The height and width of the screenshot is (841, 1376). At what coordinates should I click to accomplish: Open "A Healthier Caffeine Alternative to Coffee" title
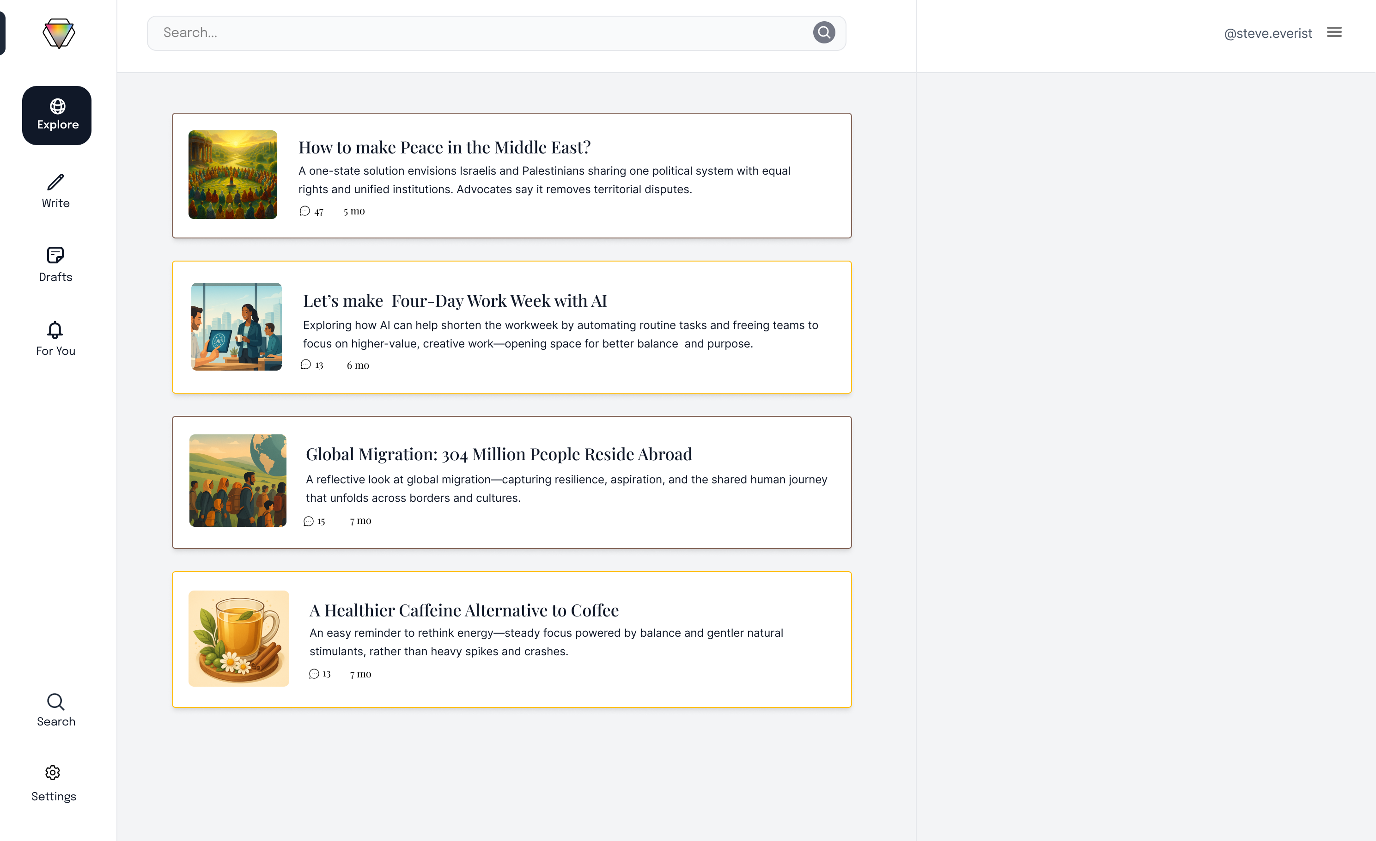click(x=463, y=610)
